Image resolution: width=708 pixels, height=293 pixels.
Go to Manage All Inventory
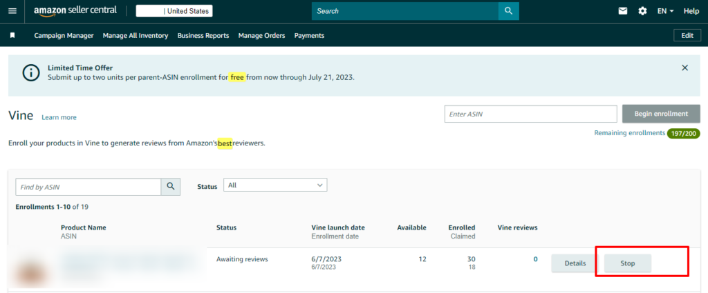(136, 35)
